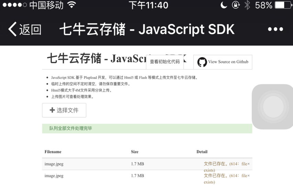Click the 查看初始化代码 button
Screen dimensions: 293x189
tap(165, 62)
